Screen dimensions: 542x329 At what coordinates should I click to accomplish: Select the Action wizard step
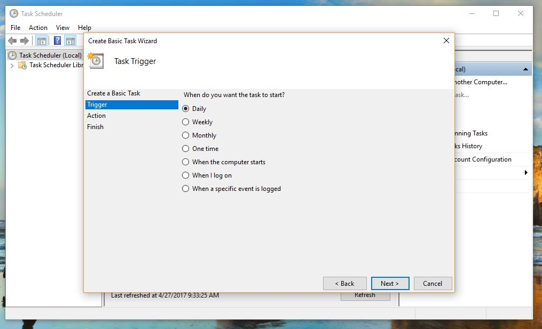coord(97,116)
